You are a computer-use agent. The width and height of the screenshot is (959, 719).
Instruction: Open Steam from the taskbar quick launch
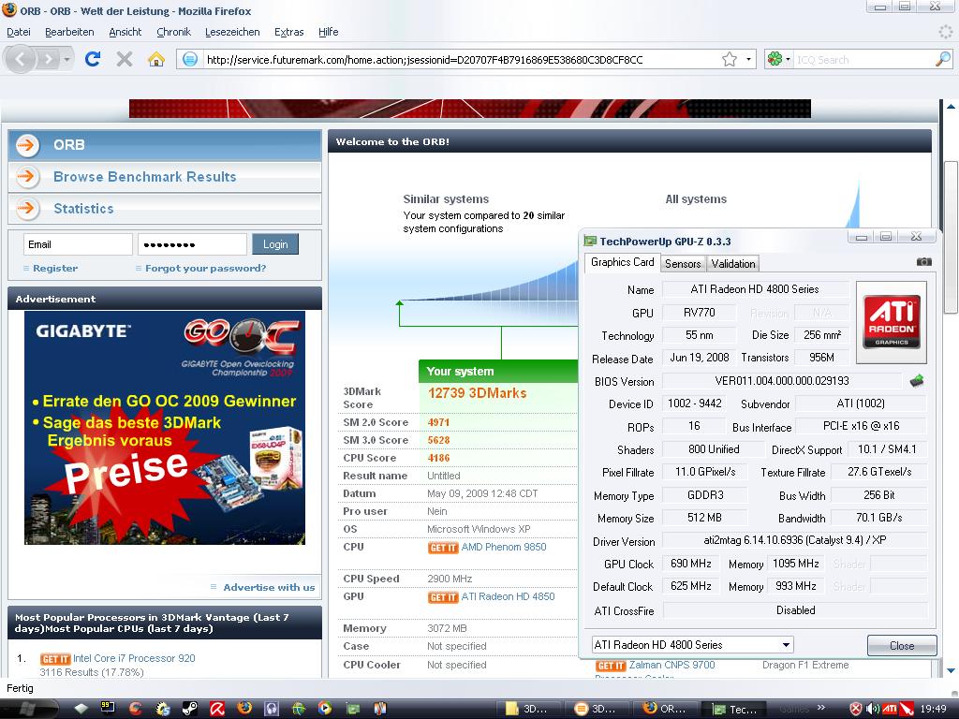[x=189, y=709]
